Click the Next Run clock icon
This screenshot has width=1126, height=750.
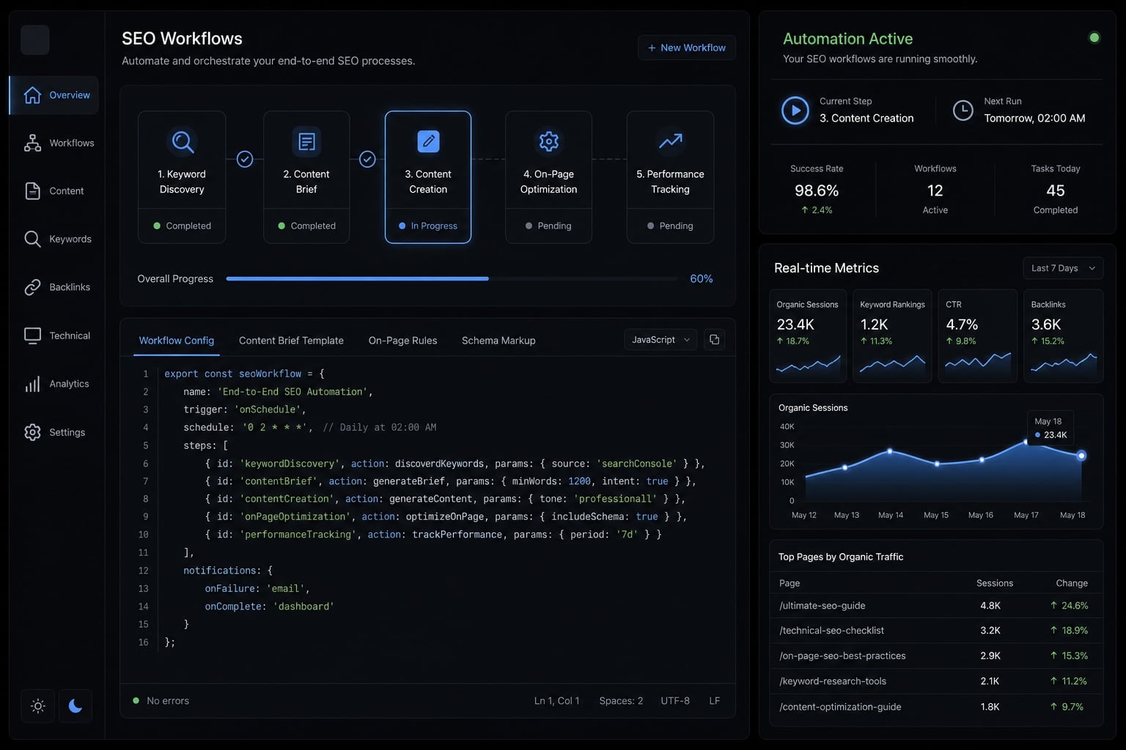click(x=963, y=111)
